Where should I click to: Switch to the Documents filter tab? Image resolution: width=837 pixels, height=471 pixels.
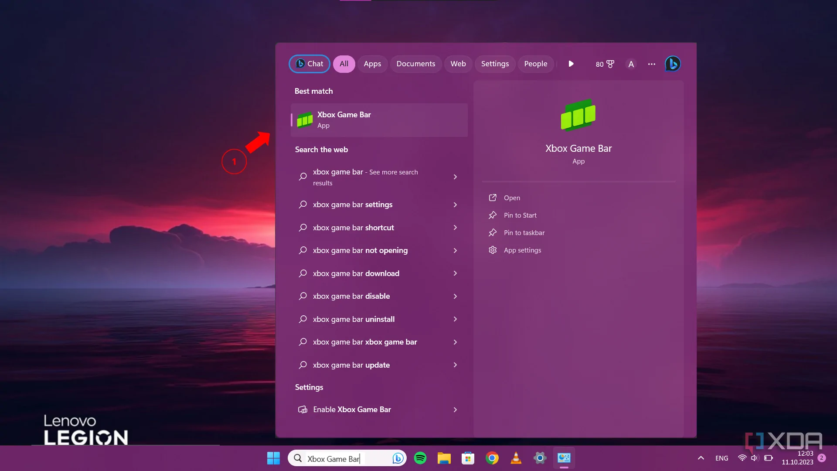coord(416,64)
